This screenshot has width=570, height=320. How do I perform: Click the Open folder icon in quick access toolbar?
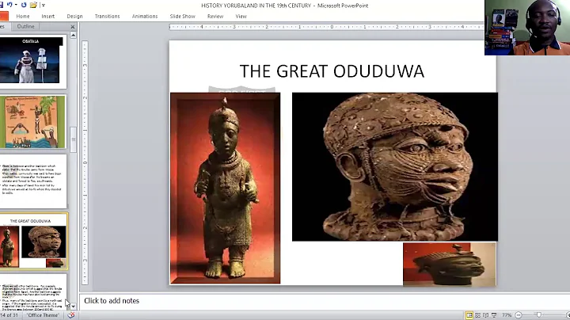pyautogui.click(x=33, y=5)
